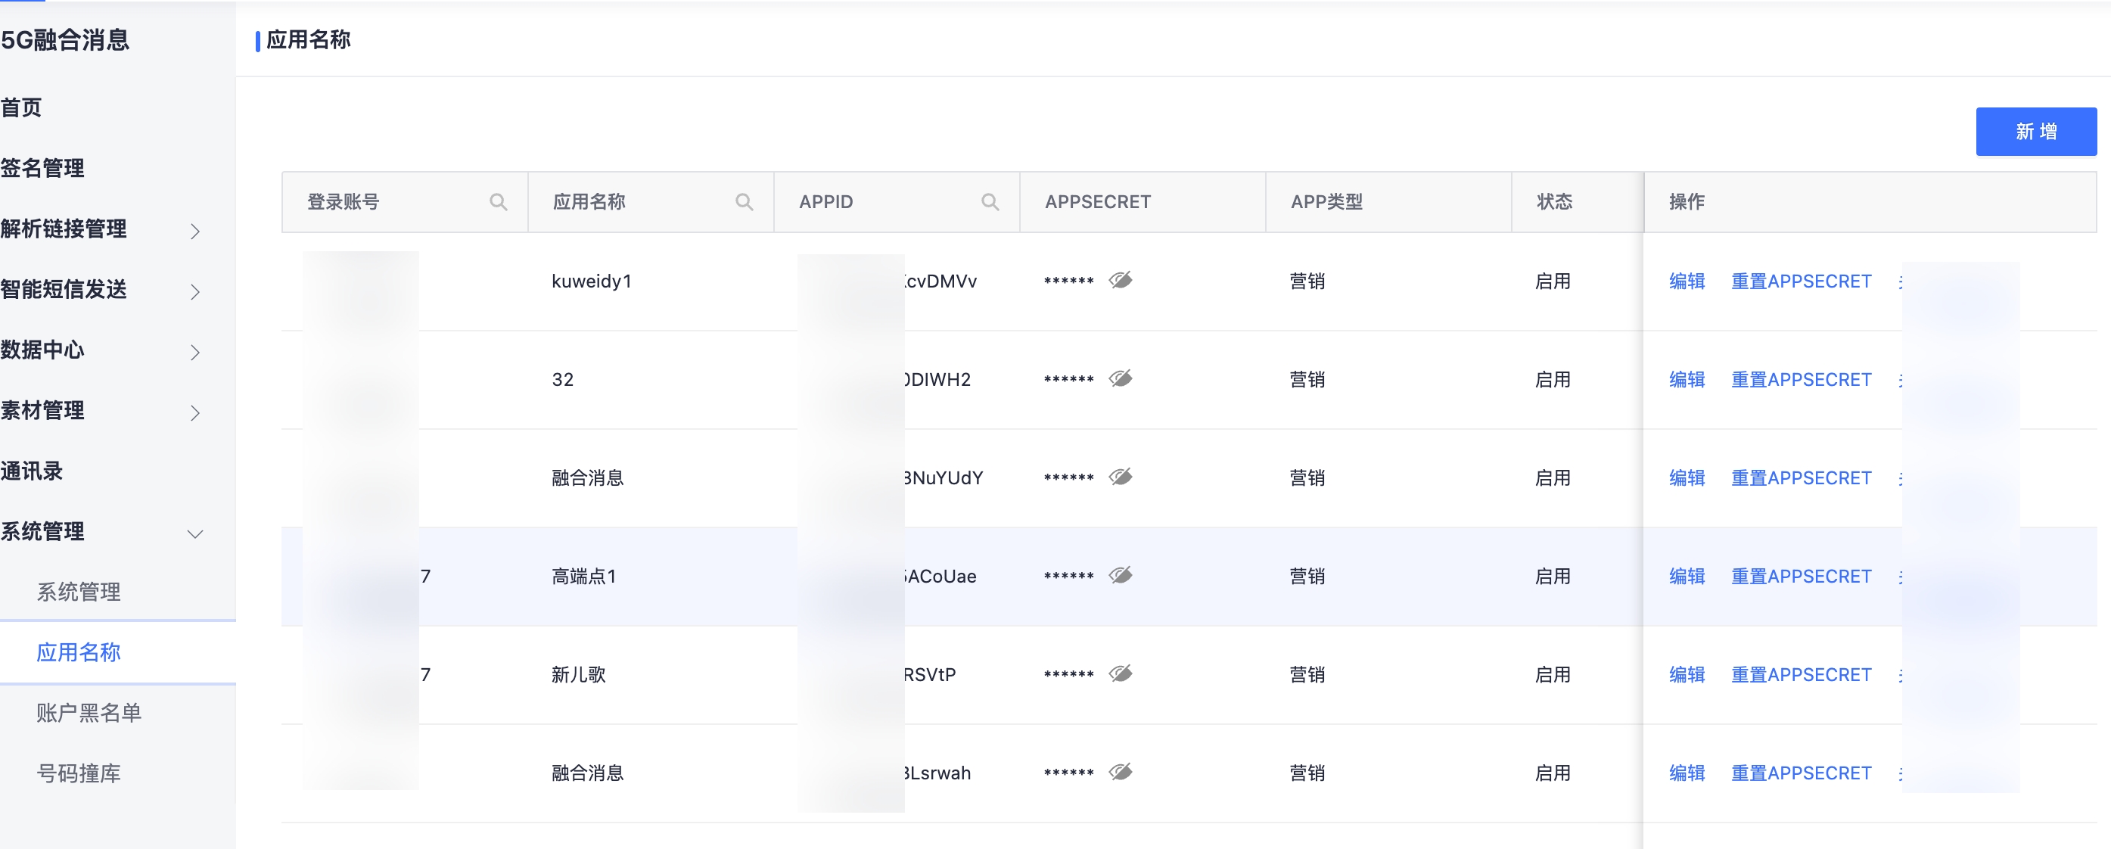Screen dimensions: 2111x849
Task: Toggle APPSECRET visibility for 高端点1 row
Action: [1121, 575]
